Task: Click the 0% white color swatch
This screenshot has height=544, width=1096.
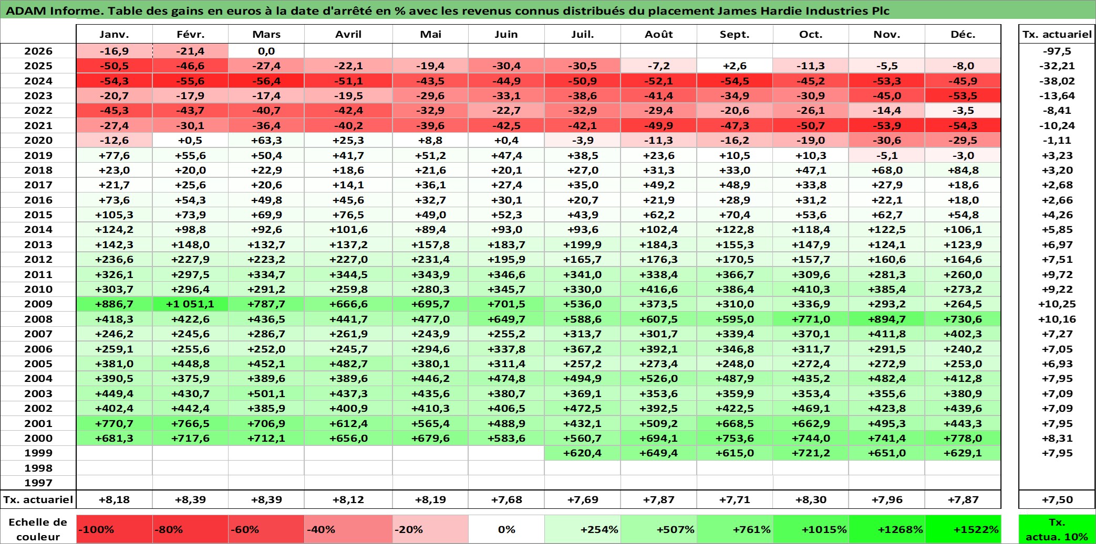Action: (506, 529)
